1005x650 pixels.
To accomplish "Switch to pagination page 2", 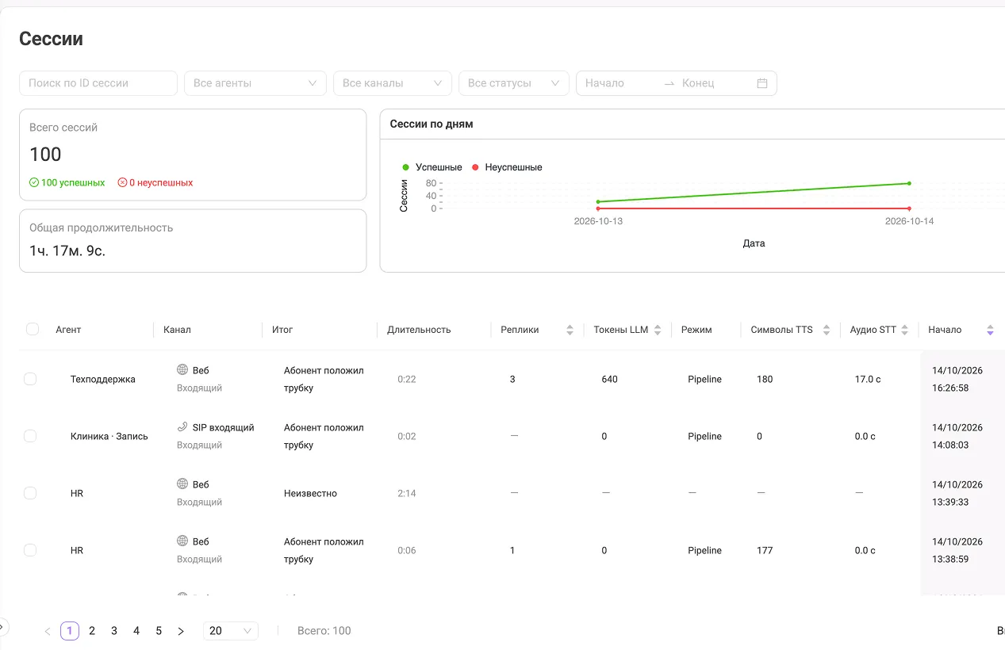I will (92, 631).
